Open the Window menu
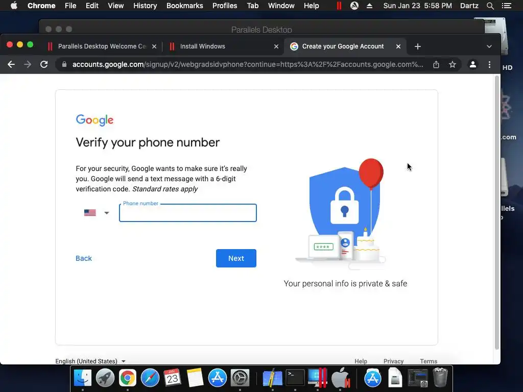The height and width of the screenshot is (392, 523). pyautogui.click(x=281, y=6)
